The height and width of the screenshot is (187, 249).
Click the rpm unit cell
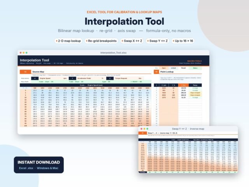pyautogui.click(x=65, y=78)
